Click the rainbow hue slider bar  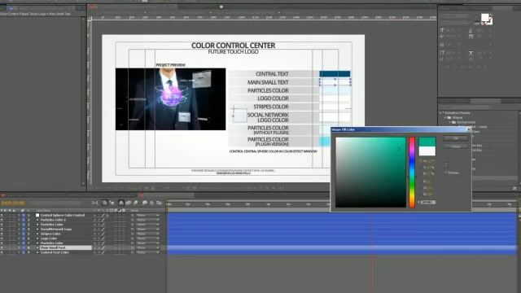412,172
